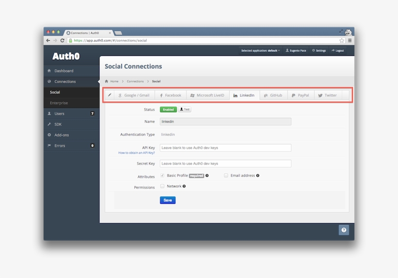
Task: Click the Test button
Action: (x=184, y=109)
